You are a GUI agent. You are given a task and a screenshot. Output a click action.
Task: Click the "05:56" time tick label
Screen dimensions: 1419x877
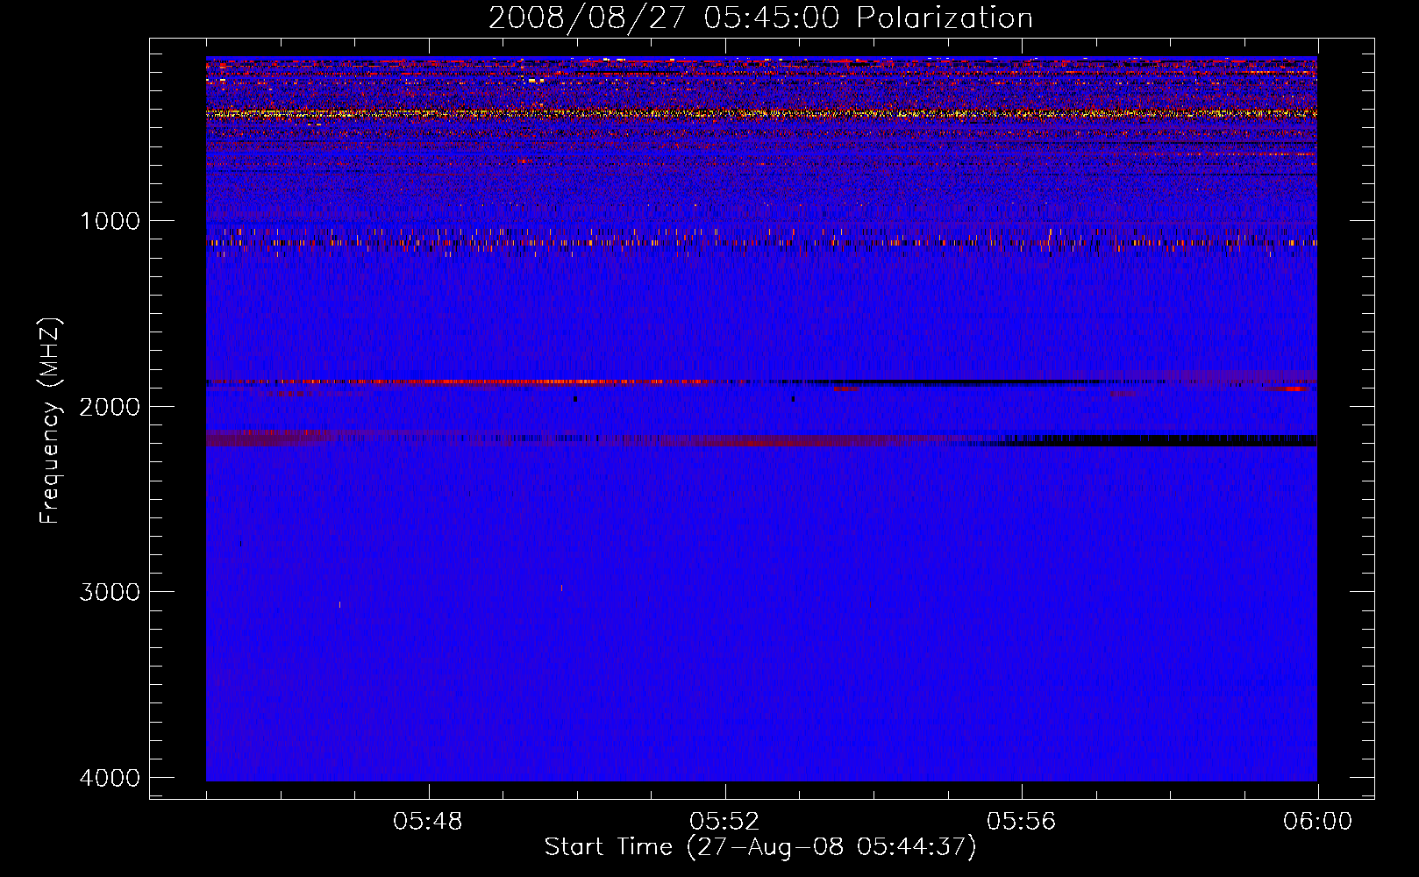click(x=1021, y=822)
